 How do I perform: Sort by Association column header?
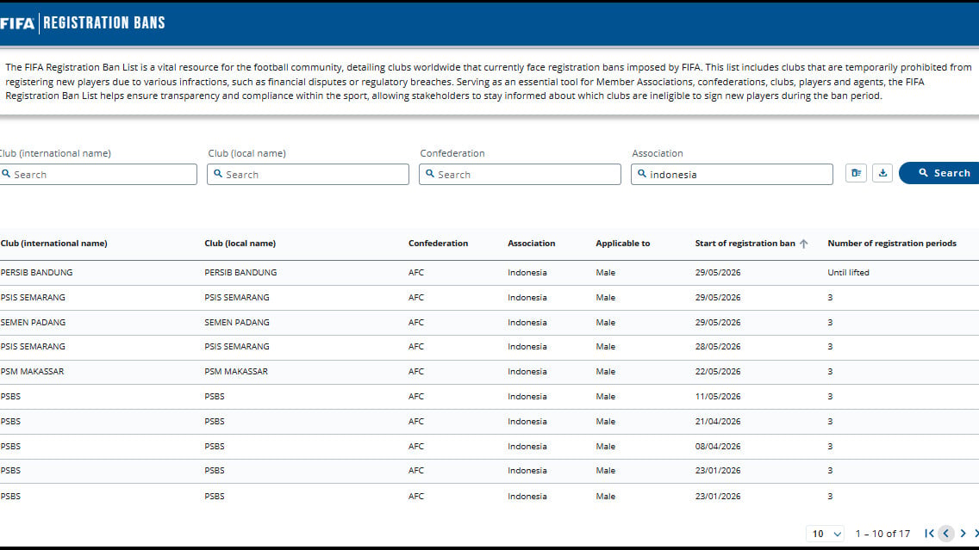click(x=532, y=244)
